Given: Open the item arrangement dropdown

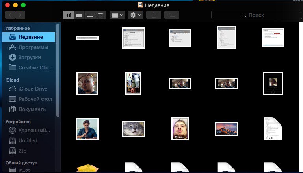Looking at the screenshot, I should [117, 15].
